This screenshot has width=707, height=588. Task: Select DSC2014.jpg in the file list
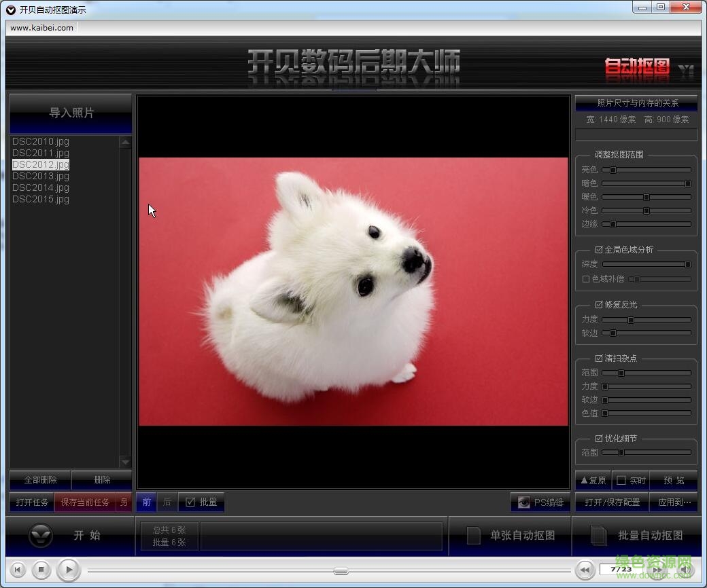point(41,188)
